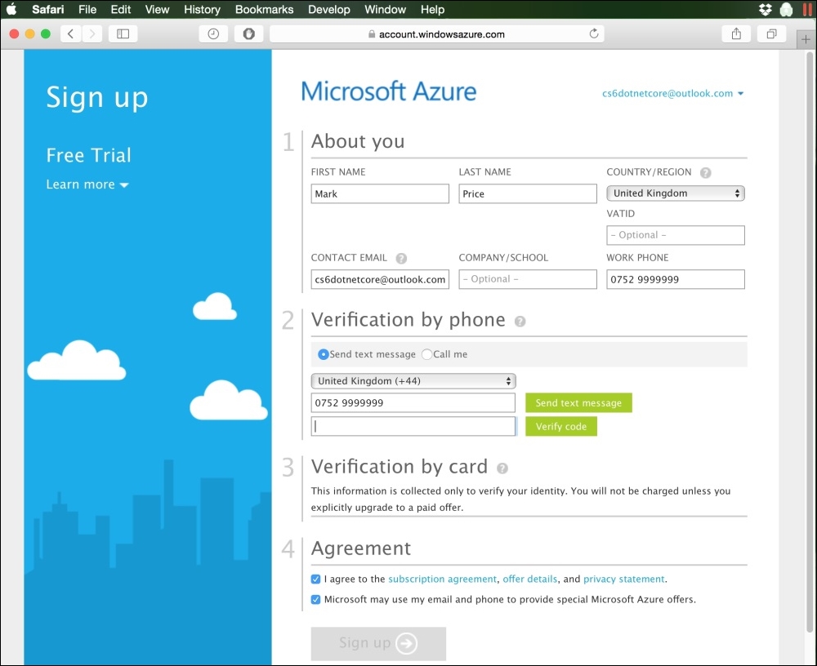Click the Company/School optional field
Image resolution: width=817 pixels, height=666 pixels.
pyautogui.click(x=527, y=279)
